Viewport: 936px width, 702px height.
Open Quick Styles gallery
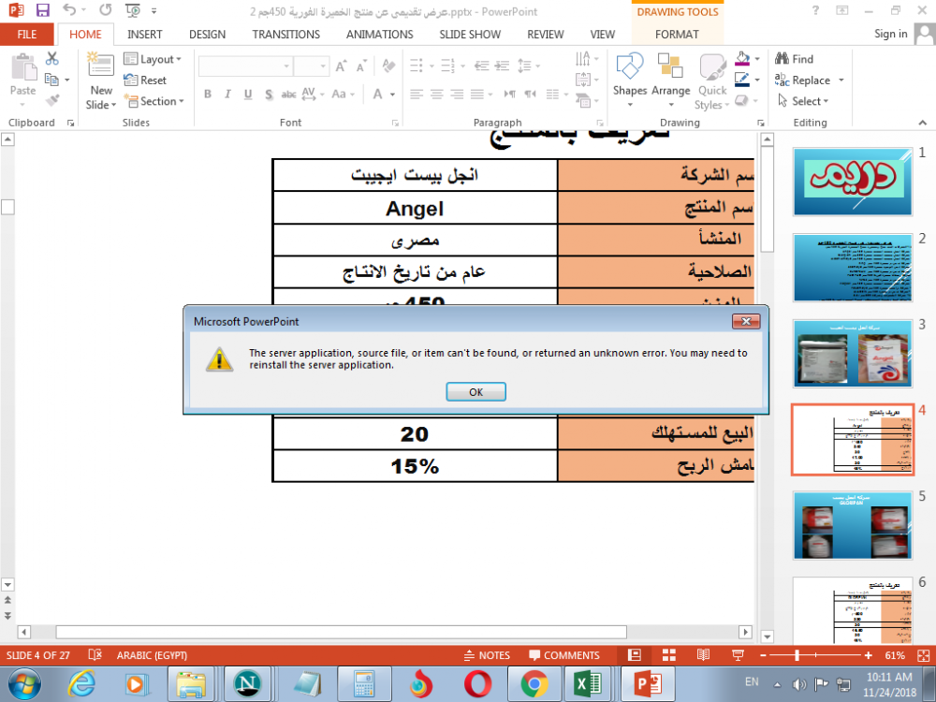[712, 81]
